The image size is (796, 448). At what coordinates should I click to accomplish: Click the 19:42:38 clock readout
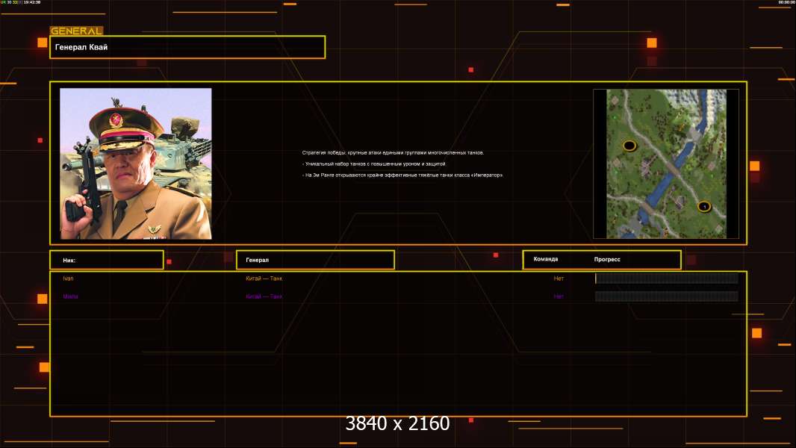[32, 2]
